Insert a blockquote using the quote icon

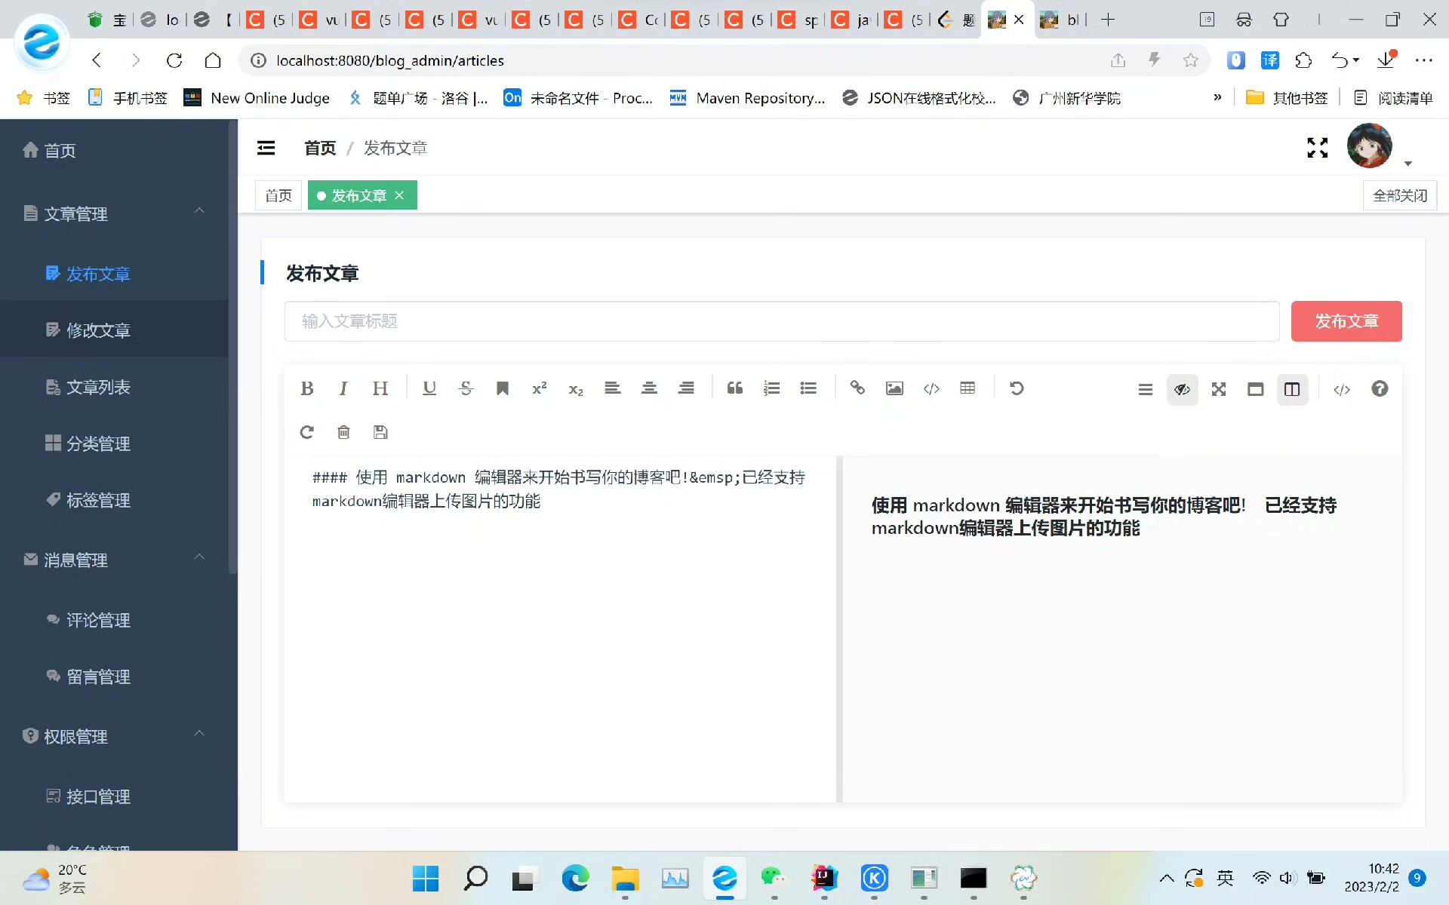coord(734,388)
